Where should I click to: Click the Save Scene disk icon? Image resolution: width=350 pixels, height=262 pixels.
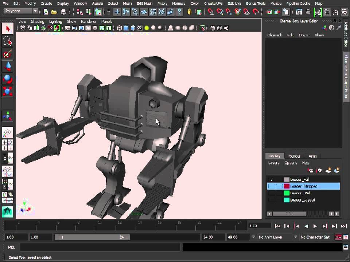(x=63, y=12)
